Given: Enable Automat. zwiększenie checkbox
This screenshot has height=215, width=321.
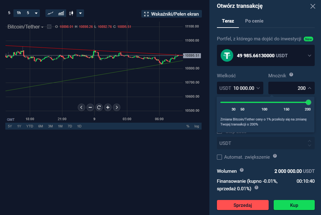Looking at the screenshot, I should (219, 157).
